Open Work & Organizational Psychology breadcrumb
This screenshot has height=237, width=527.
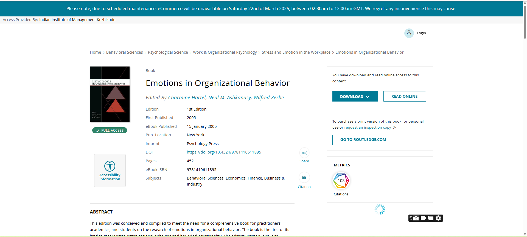(x=225, y=52)
